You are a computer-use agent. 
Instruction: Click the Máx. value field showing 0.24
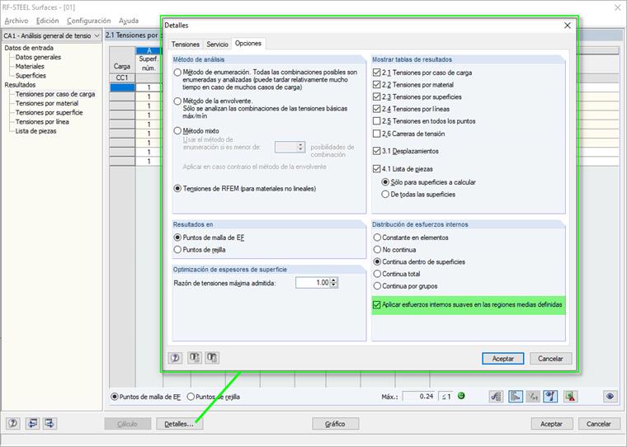[418, 396]
